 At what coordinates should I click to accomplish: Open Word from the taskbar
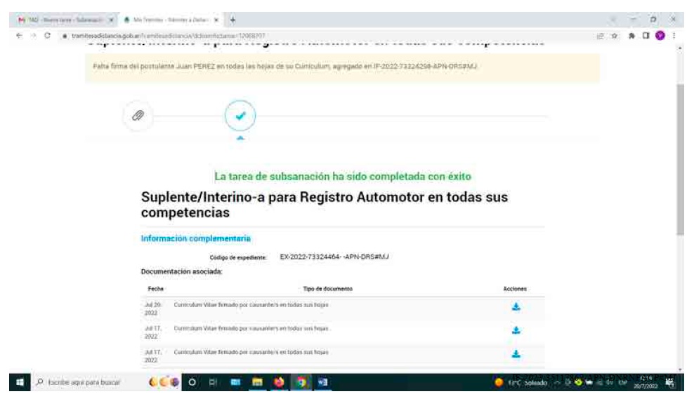(x=322, y=382)
